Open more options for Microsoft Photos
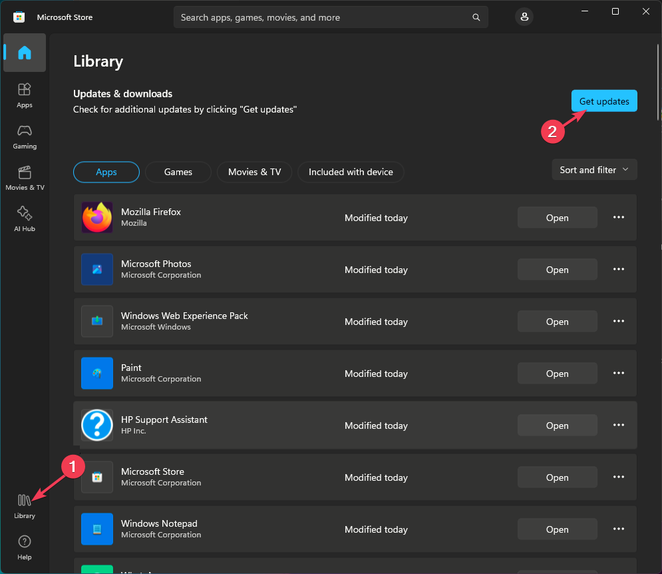662x574 pixels. coord(619,269)
